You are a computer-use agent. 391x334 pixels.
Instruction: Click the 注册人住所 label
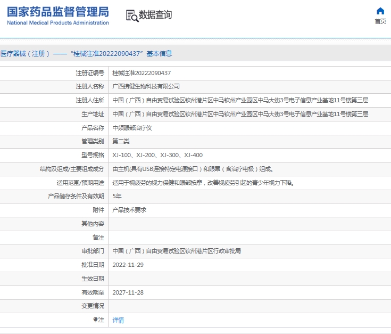click(90, 100)
